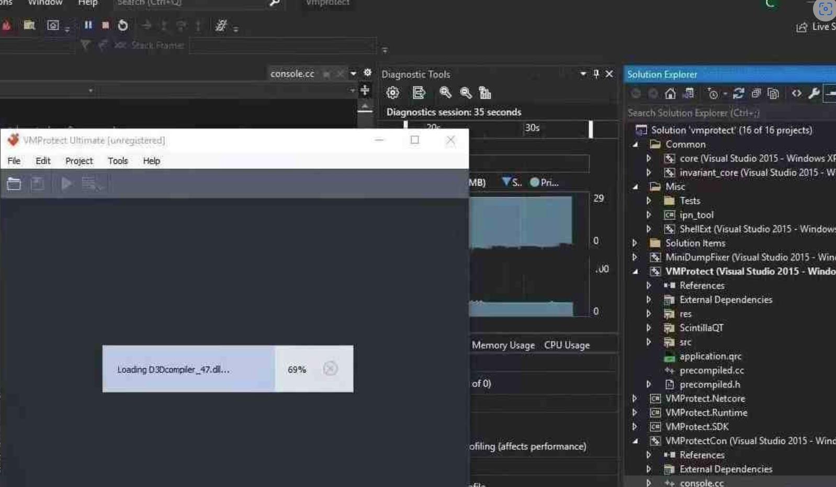Click Solution Explorer Home icon
Viewport: 836px width, 487px height.
[670, 94]
